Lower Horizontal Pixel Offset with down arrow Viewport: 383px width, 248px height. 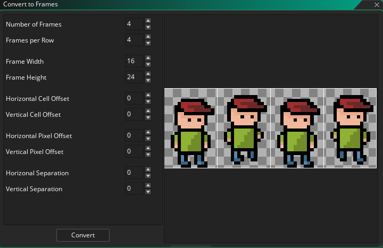(148, 139)
